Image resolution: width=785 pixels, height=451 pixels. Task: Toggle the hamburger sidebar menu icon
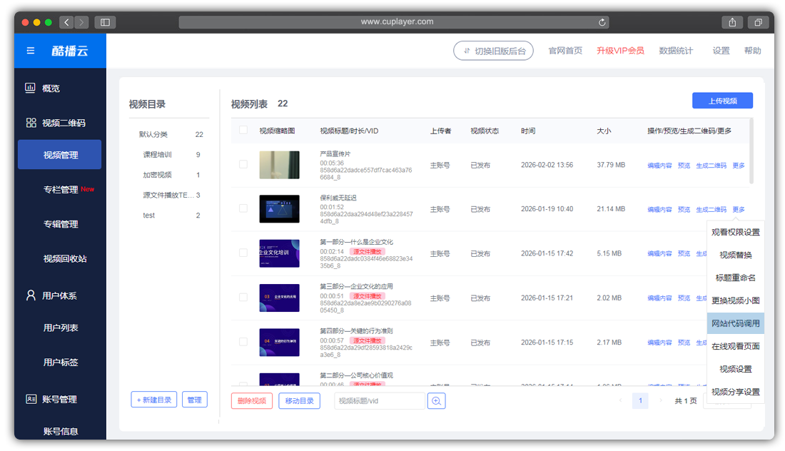tap(31, 51)
